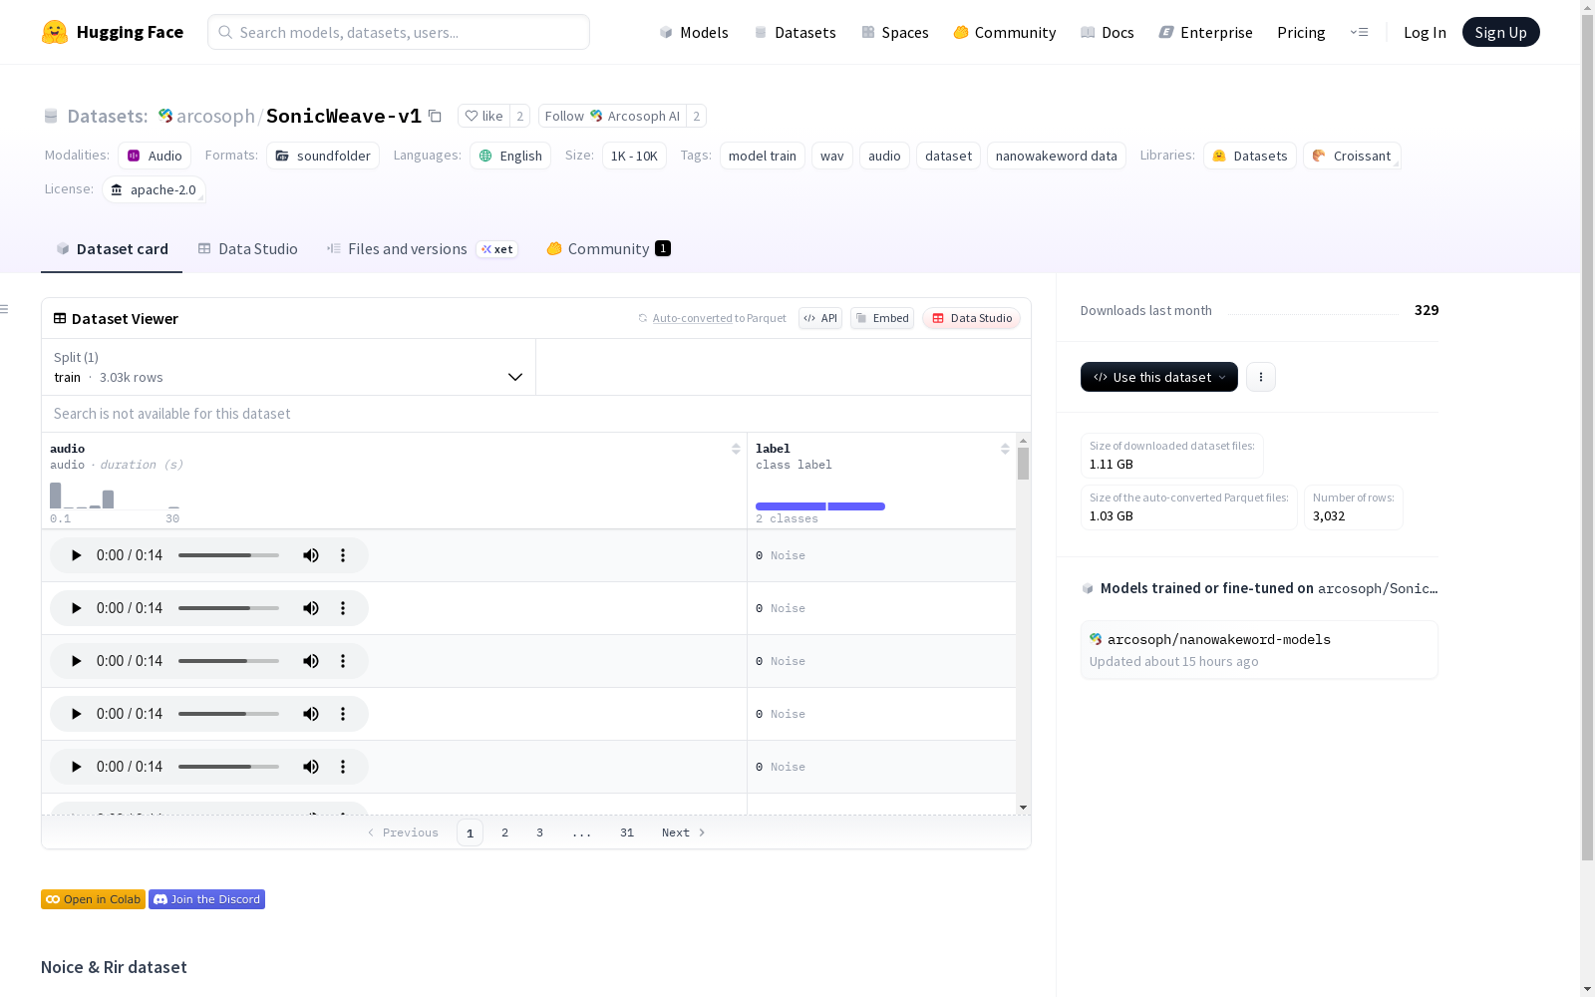Go to Models in the top navigation

coord(694,32)
